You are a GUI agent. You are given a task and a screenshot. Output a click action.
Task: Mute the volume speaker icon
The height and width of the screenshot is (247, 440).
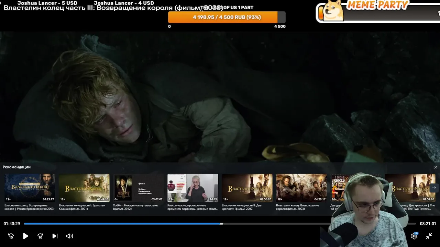(69, 236)
